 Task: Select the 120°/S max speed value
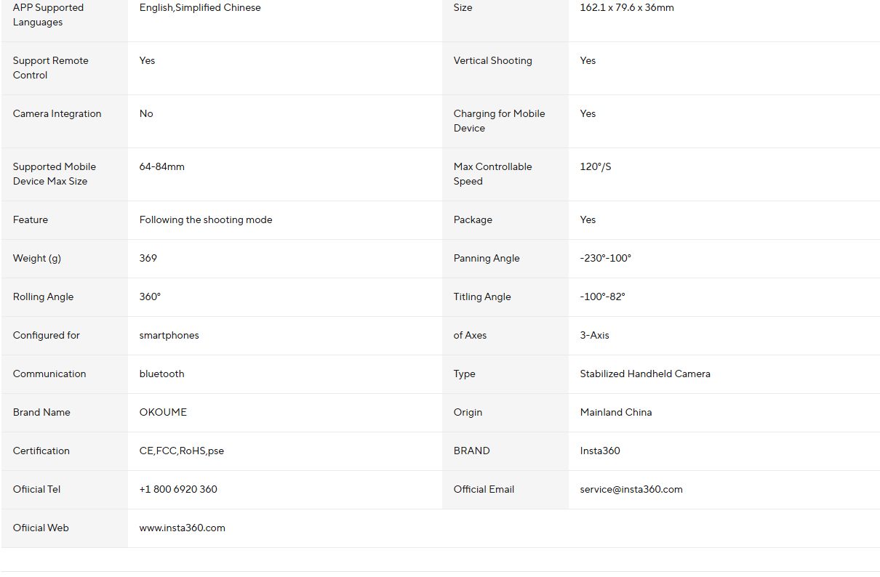point(595,167)
